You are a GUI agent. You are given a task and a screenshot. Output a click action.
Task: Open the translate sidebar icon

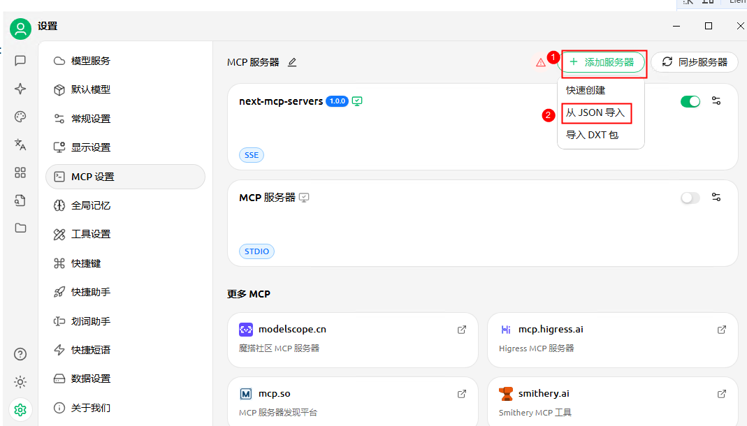20,145
